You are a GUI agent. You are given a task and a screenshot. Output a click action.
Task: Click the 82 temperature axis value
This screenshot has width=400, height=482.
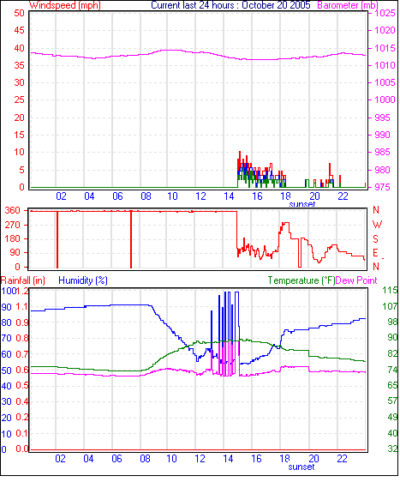point(392,353)
